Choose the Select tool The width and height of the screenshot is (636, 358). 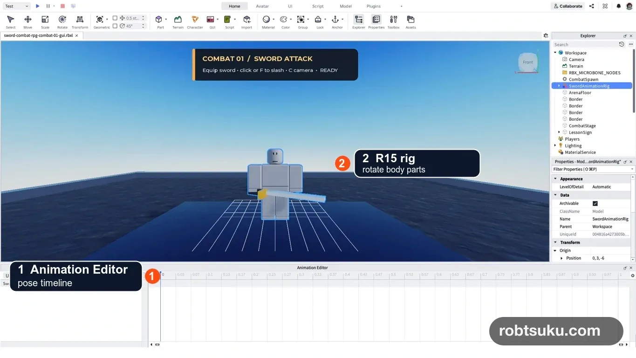click(11, 21)
